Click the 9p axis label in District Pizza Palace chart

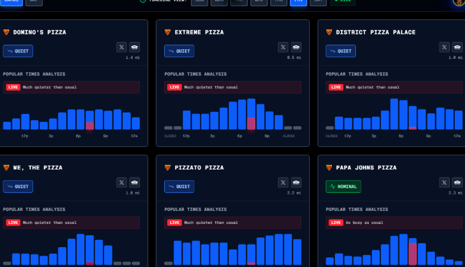(428, 136)
